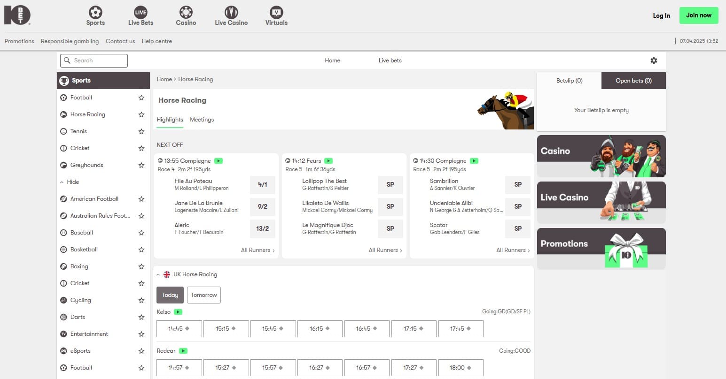Switch to the Meetings tab
This screenshot has width=726, height=379.
202,120
